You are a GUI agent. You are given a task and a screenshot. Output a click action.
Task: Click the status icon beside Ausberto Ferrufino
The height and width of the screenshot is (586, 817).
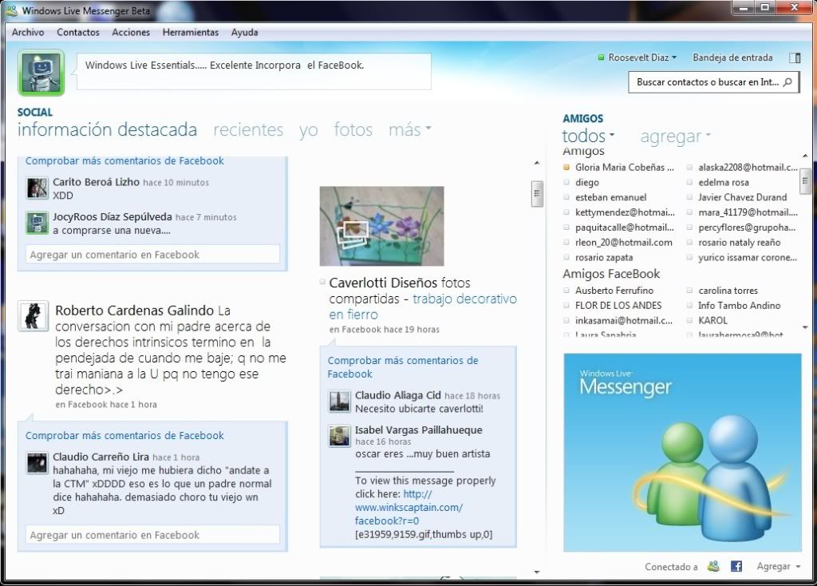coord(566,291)
